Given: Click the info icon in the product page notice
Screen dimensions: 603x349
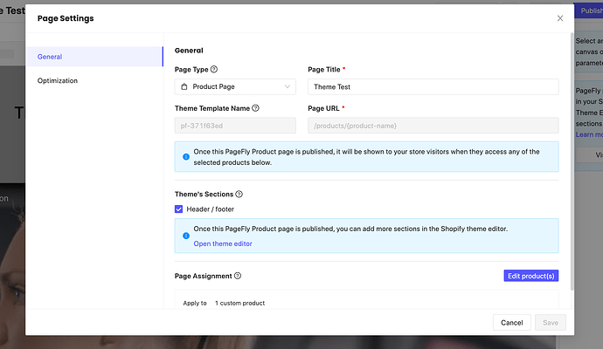Looking at the screenshot, I should pos(185,157).
